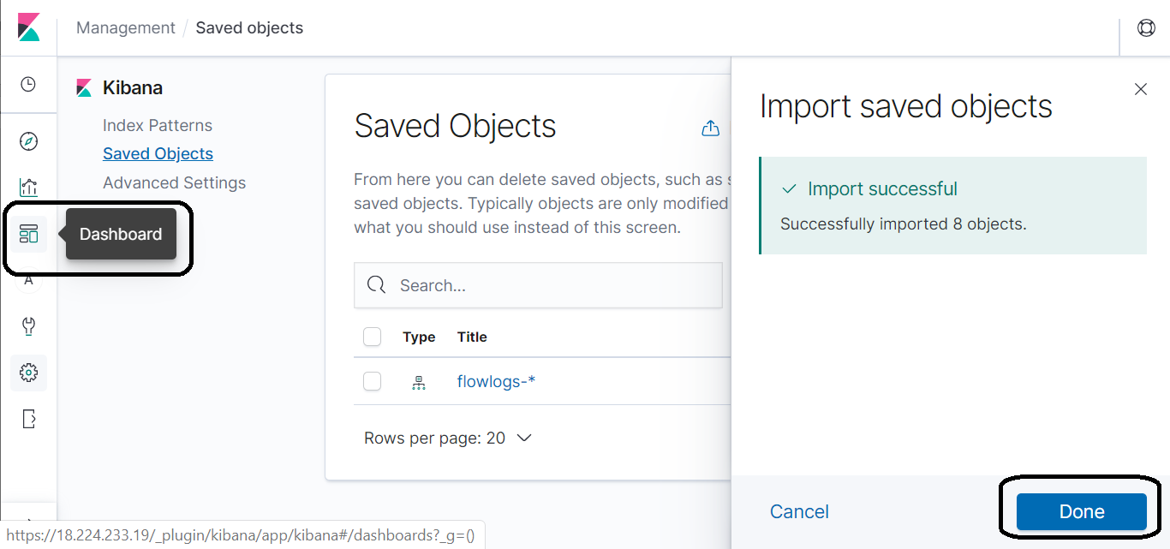The height and width of the screenshot is (549, 1170).
Task: Go to the Management breadcrumb
Action: click(126, 28)
